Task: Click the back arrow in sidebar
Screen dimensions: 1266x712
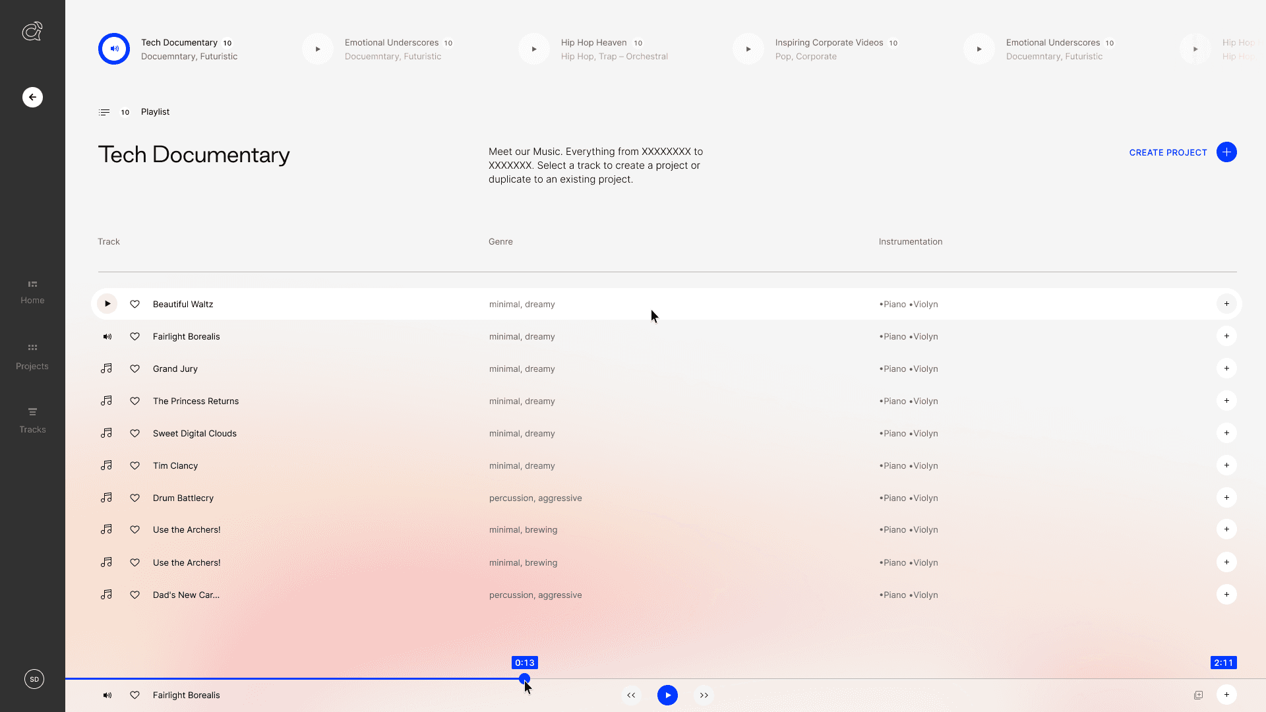Action: (x=32, y=98)
